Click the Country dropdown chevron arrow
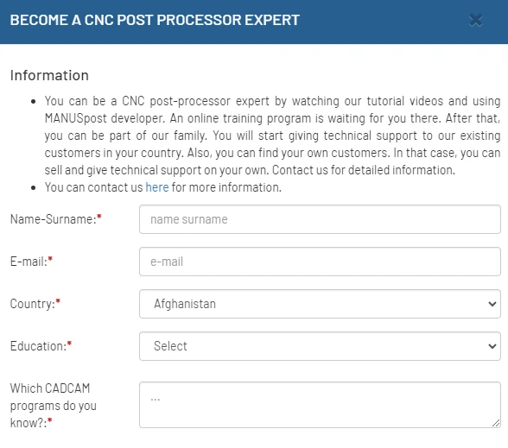508x448 pixels. 492,304
